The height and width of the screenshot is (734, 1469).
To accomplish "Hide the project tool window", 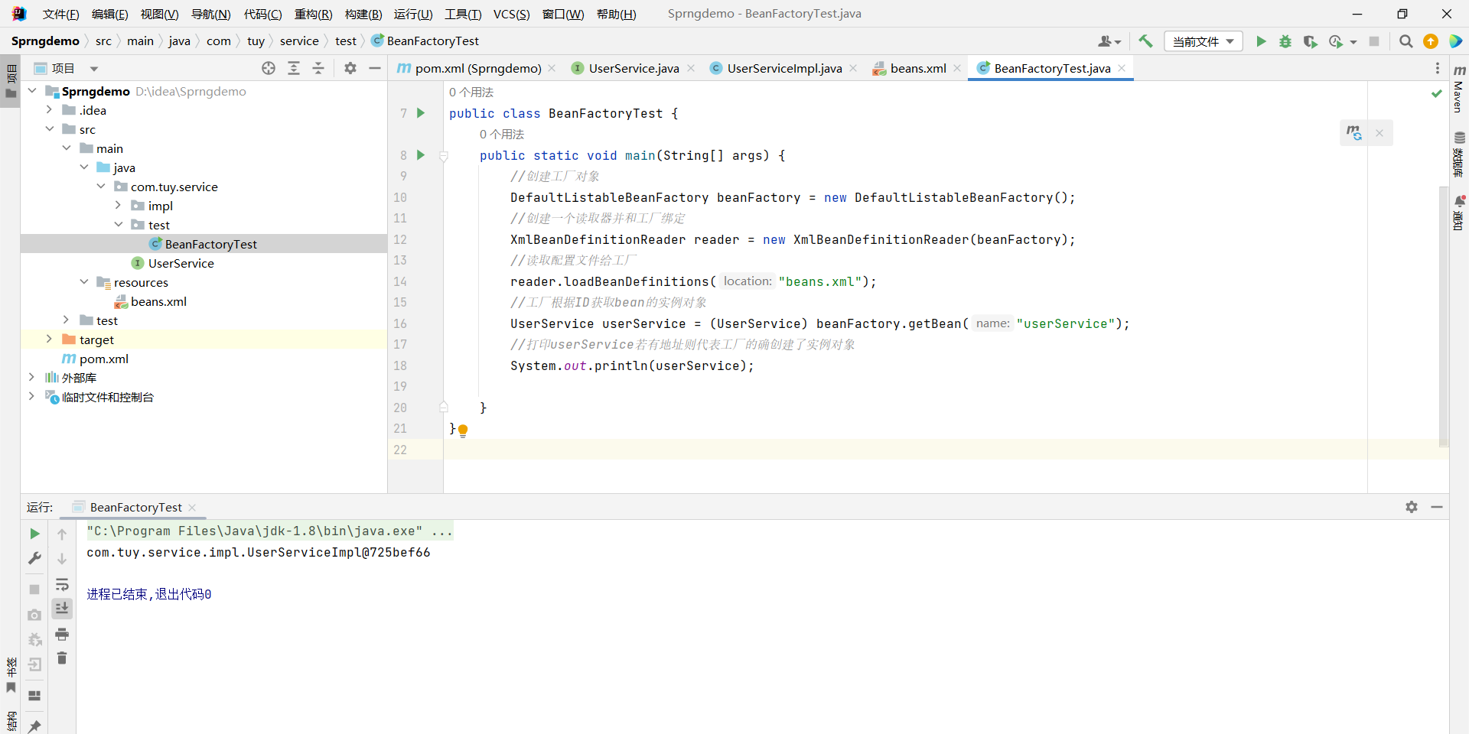I will (375, 68).
